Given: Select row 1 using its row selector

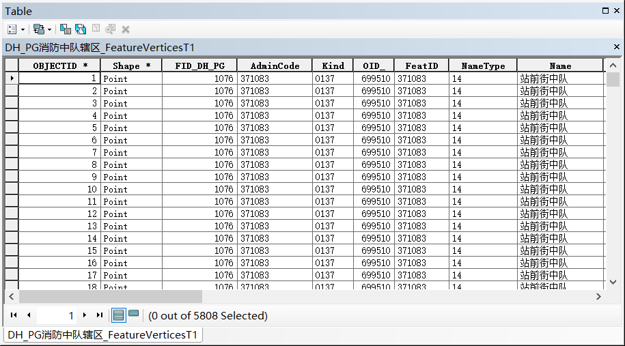Looking at the screenshot, I should pyautogui.click(x=12, y=78).
